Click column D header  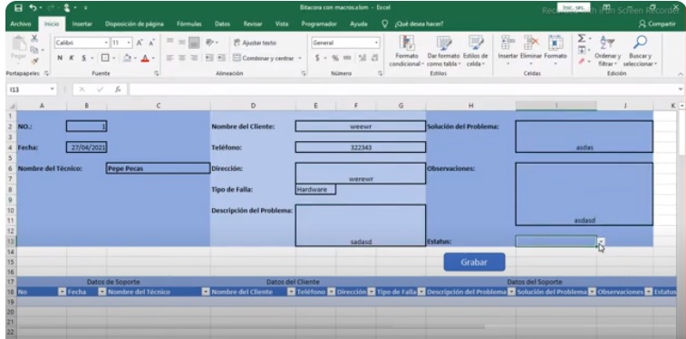click(253, 106)
